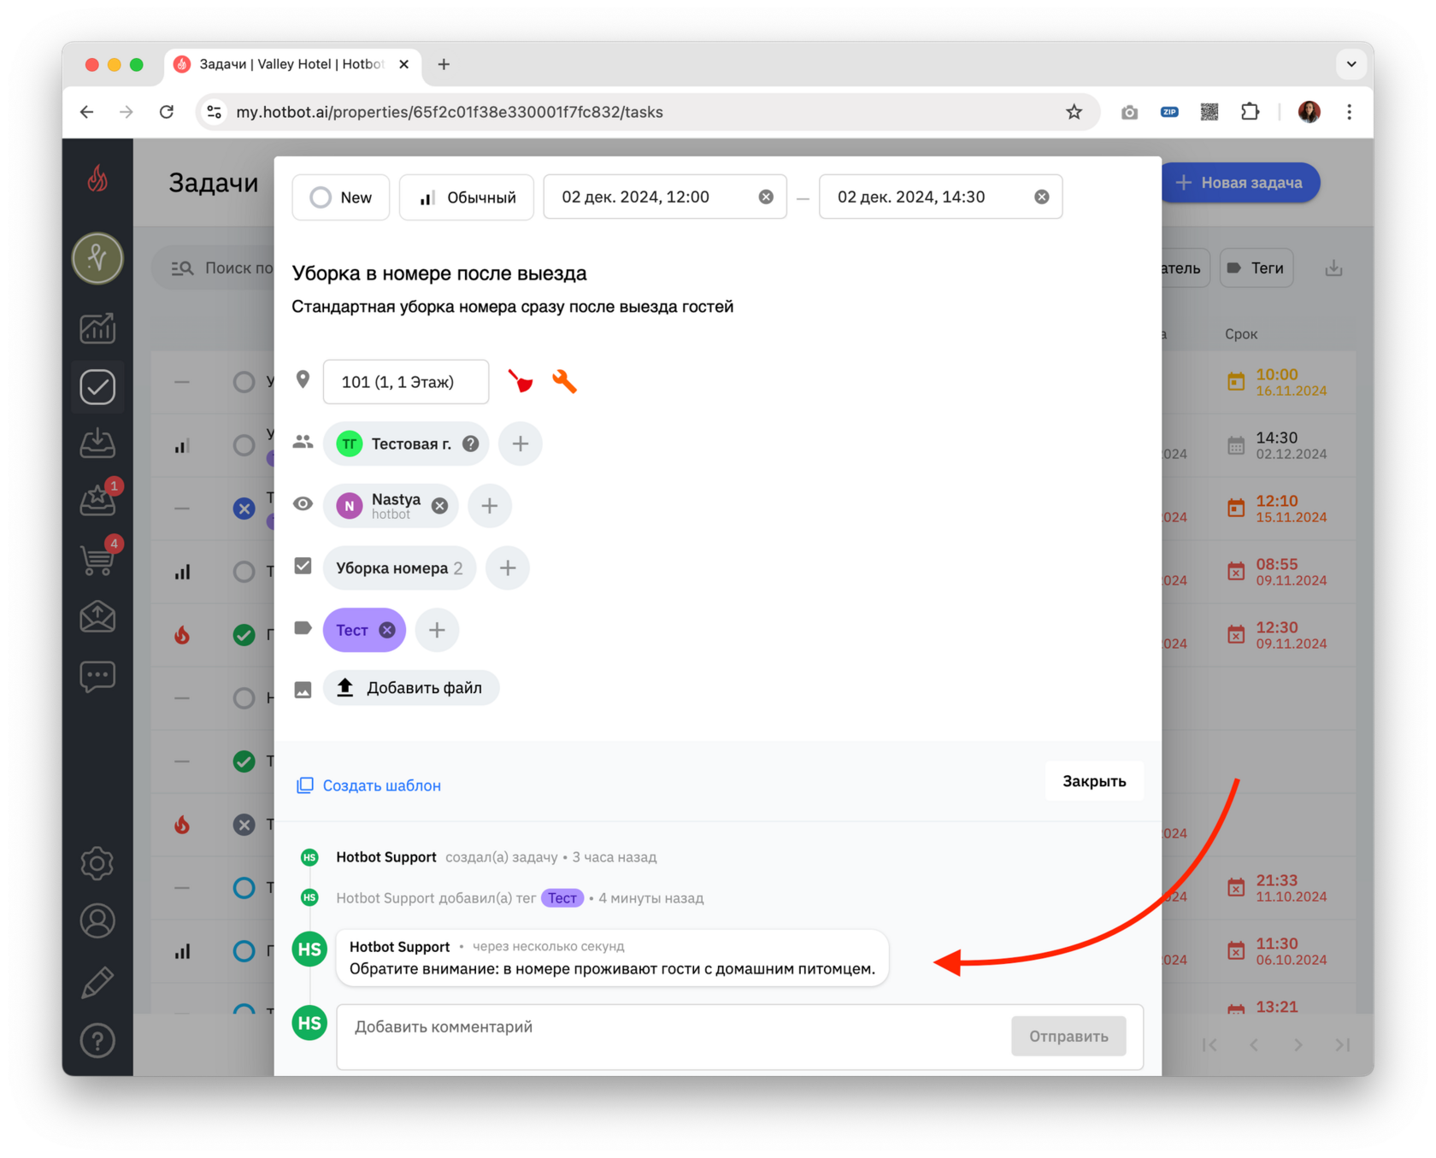Toggle blue status circle in 11:30 06.10.2024 row
This screenshot has width=1436, height=1158.
[244, 951]
